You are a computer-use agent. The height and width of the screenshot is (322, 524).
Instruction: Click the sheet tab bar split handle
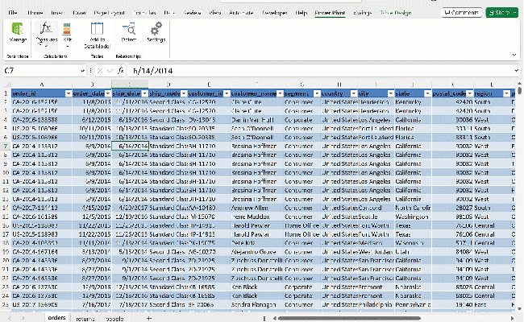264,318
